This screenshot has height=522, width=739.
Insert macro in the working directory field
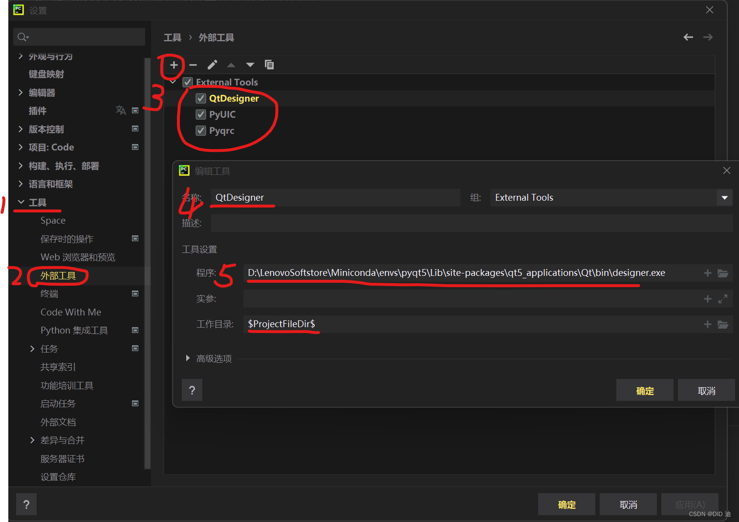coord(707,324)
